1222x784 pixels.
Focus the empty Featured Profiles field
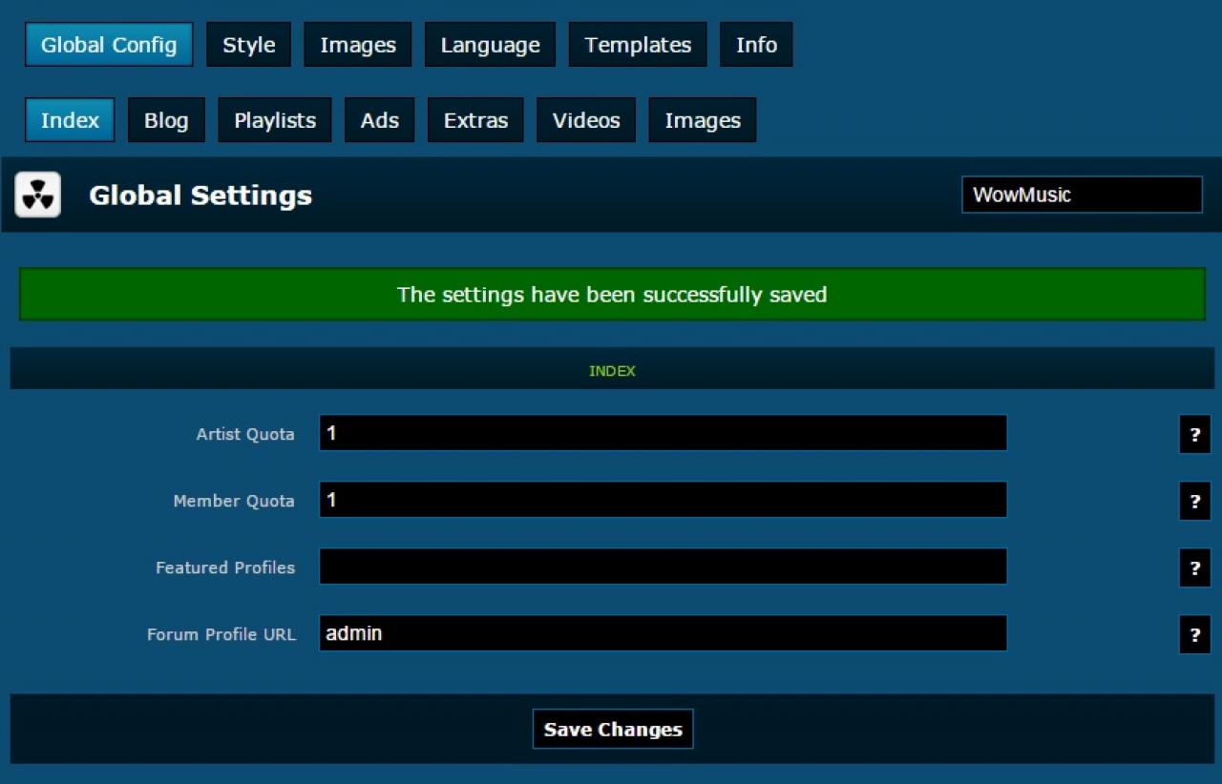coord(663,567)
